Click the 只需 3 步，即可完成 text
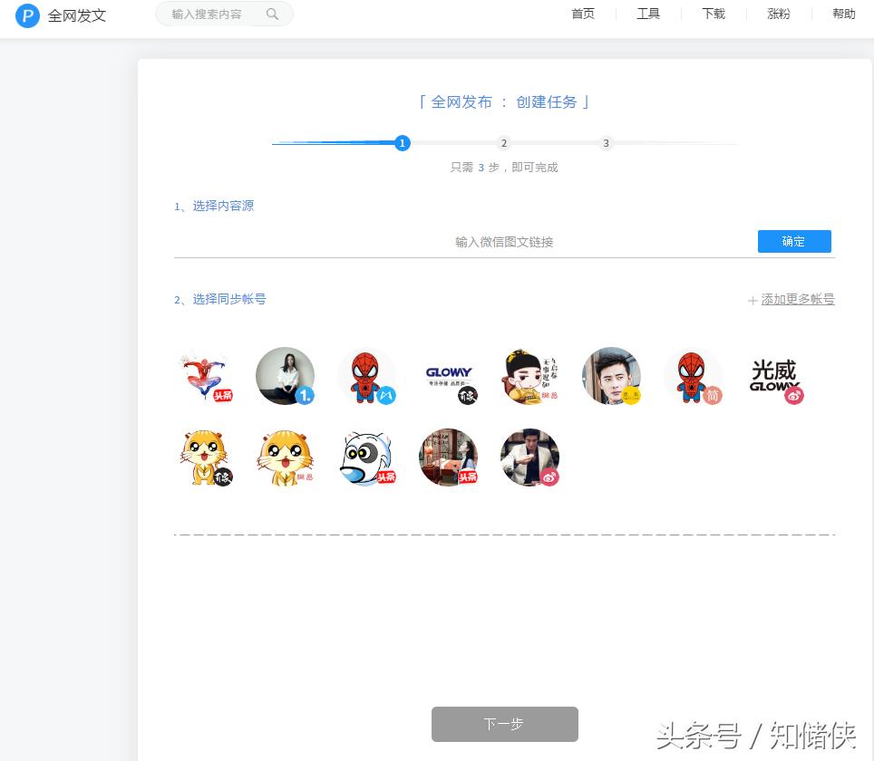 504,167
